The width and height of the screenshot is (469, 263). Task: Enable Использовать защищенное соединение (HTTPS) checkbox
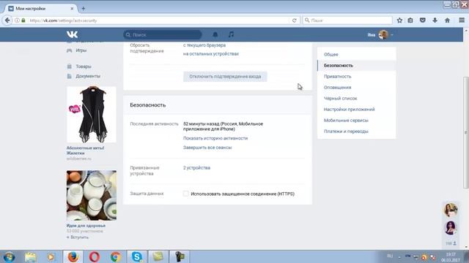[x=185, y=194]
